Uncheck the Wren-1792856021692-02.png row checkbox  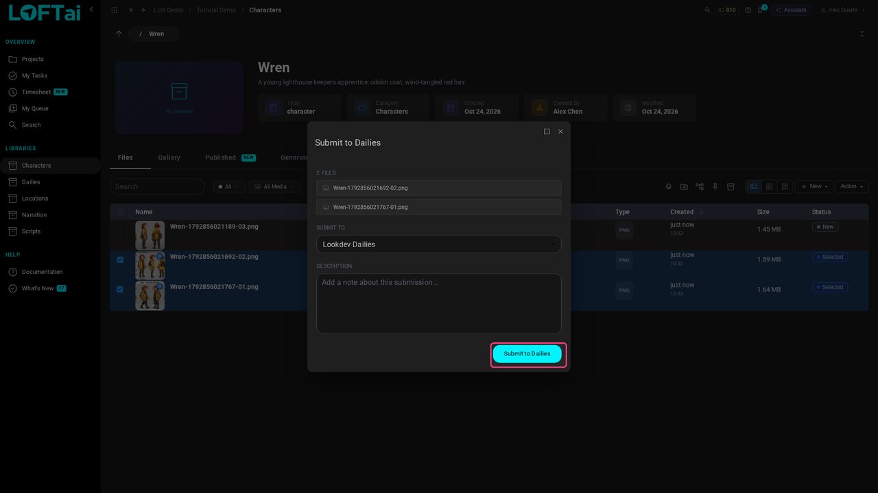point(120,260)
